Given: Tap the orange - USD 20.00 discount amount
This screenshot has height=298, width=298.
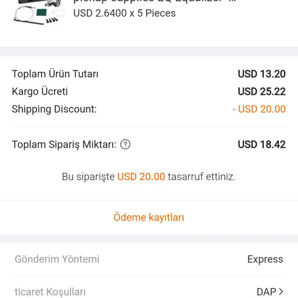Looking at the screenshot, I should coord(259,109).
